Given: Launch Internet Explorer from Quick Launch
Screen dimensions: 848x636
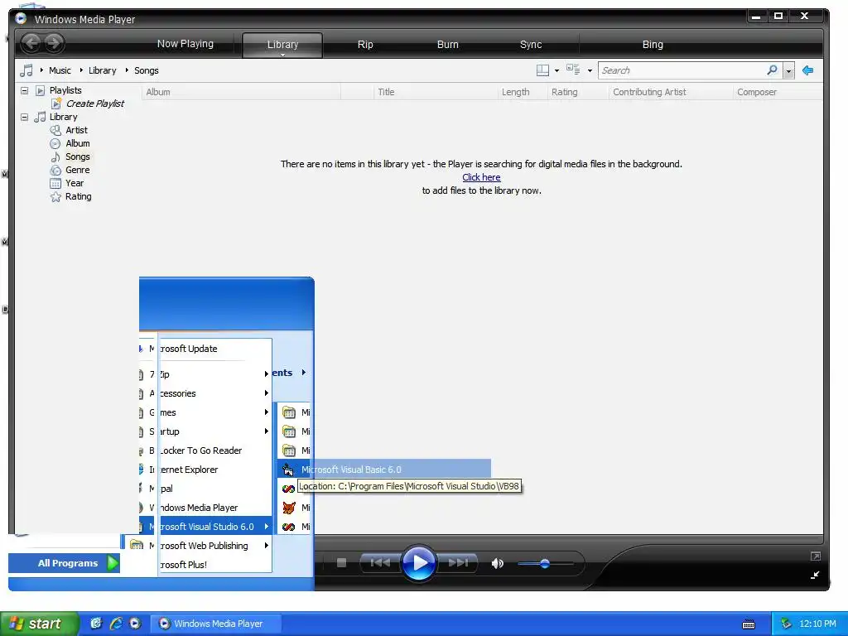Looking at the screenshot, I should (x=116, y=624).
